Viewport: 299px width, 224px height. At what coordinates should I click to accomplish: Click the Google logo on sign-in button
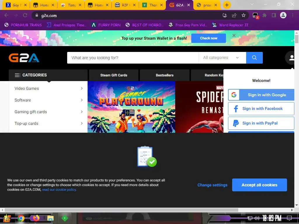pos(234,95)
